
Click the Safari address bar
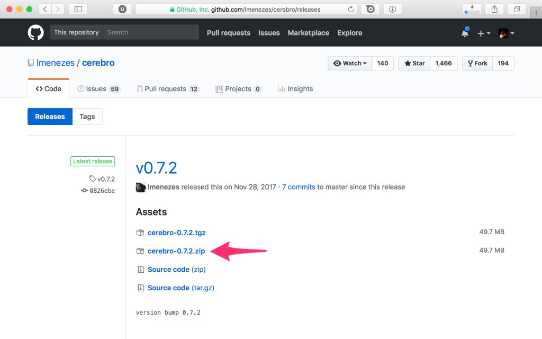point(247,10)
